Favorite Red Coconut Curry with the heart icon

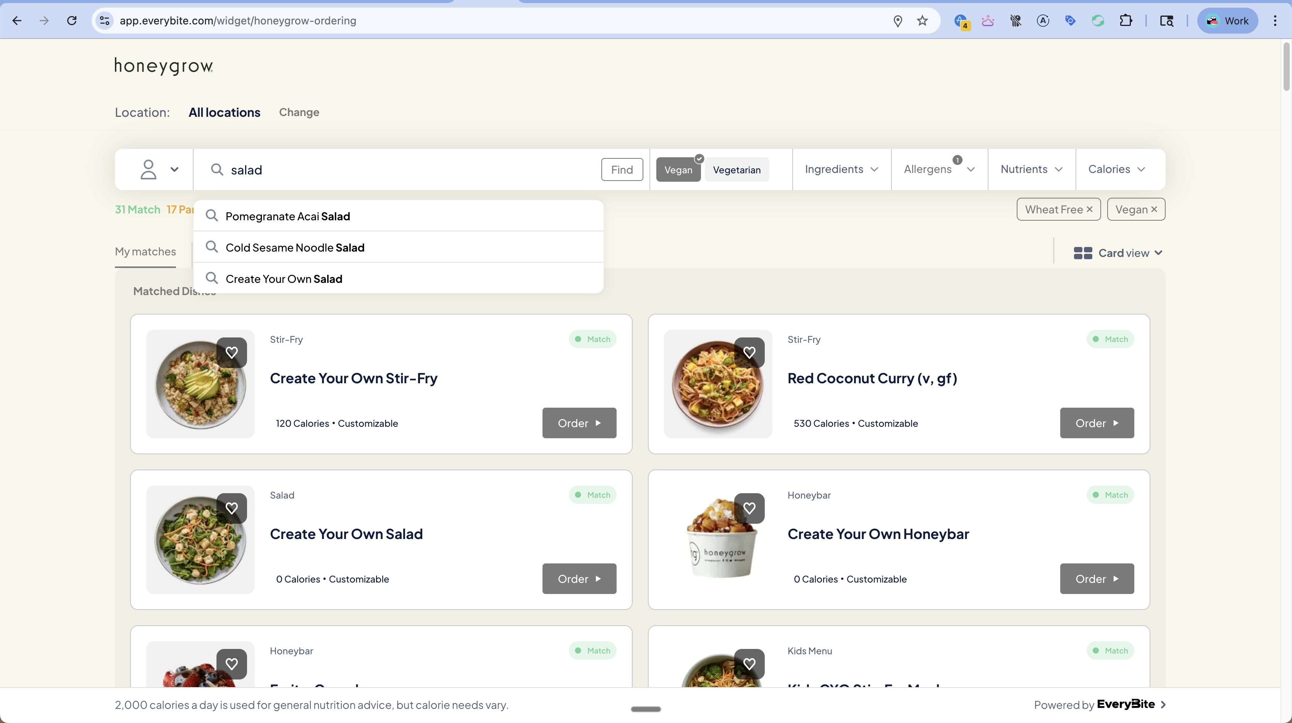pos(749,352)
